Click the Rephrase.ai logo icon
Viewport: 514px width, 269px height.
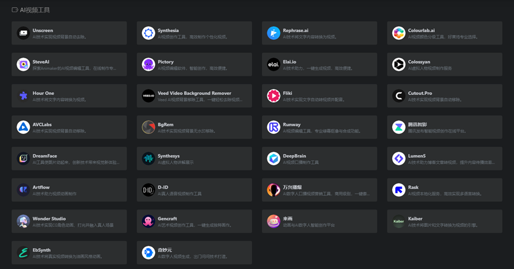(x=273, y=33)
